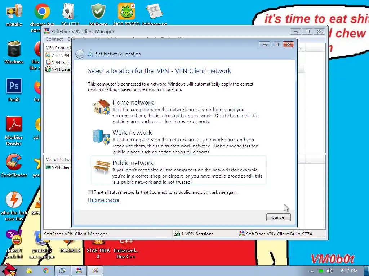The image size is (369, 276).
Task: Open the NOT PISSED green pig icon
Action: (x=126, y=11)
